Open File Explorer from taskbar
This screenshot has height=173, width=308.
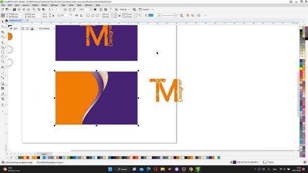click(x=163, y=169)
